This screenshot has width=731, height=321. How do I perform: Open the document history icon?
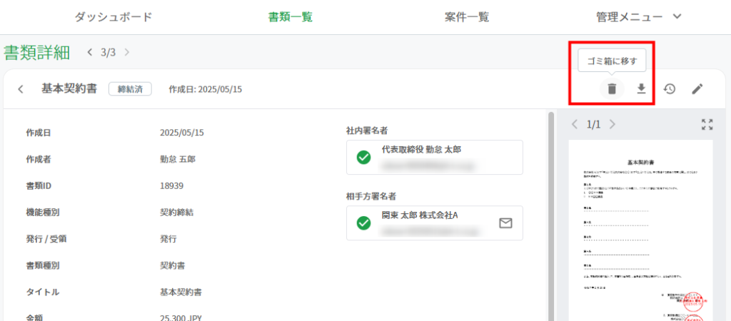click(670, 89)
